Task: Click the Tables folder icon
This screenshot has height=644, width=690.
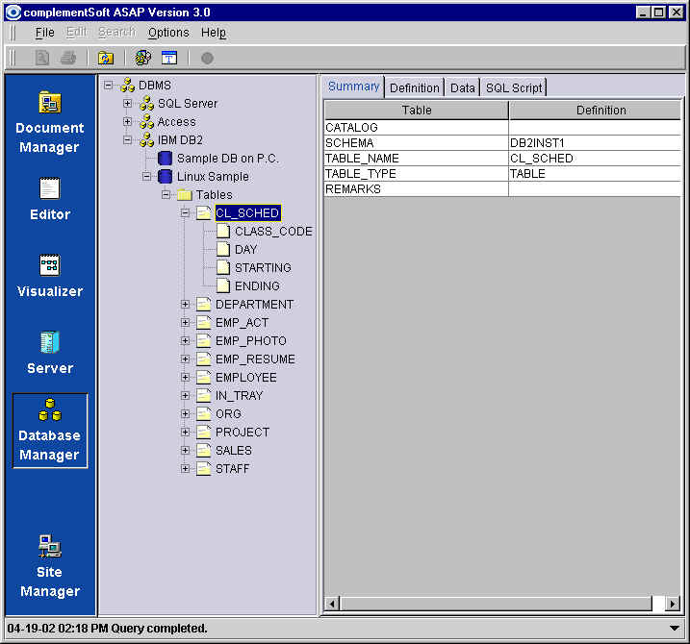Action: tap(185, 195)
